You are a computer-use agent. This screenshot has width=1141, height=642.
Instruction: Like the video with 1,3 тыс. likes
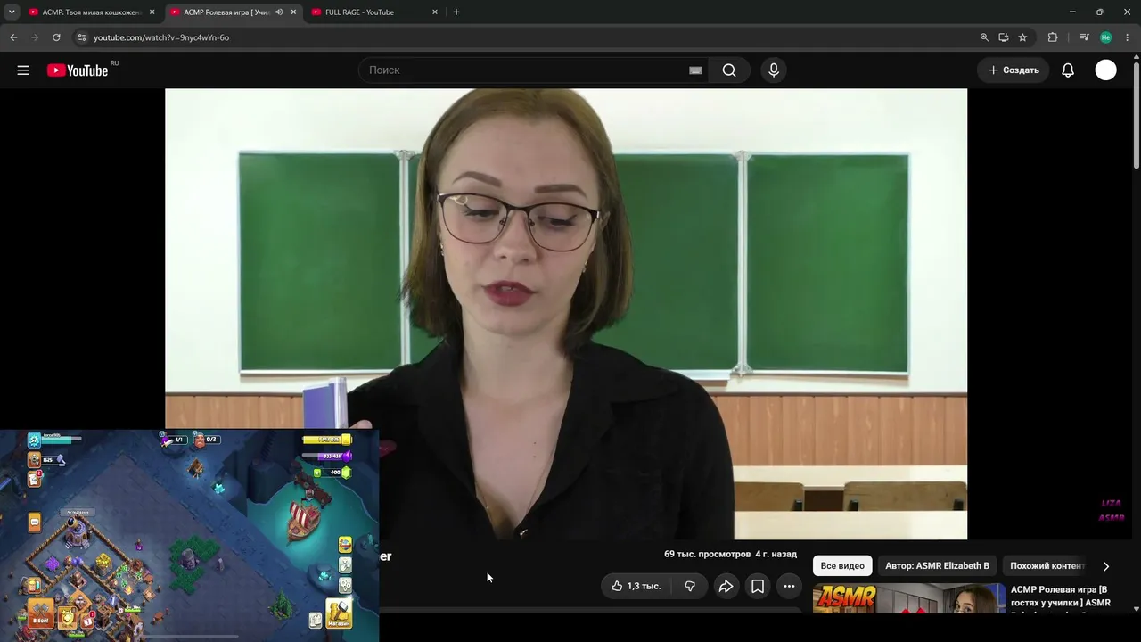coord(636,586)
